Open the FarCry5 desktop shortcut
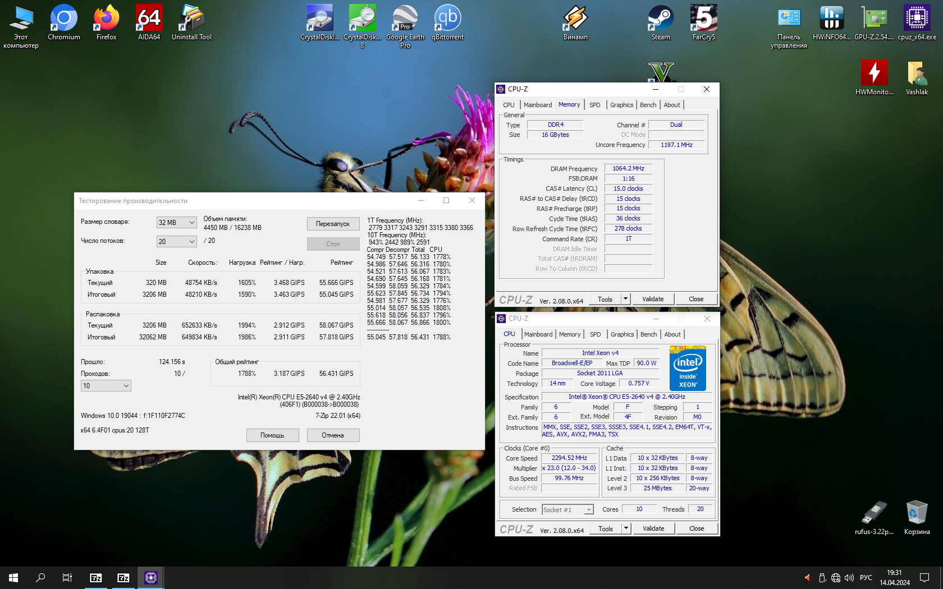The width and height of the screenshot is (943, 589). click(703, 22)
